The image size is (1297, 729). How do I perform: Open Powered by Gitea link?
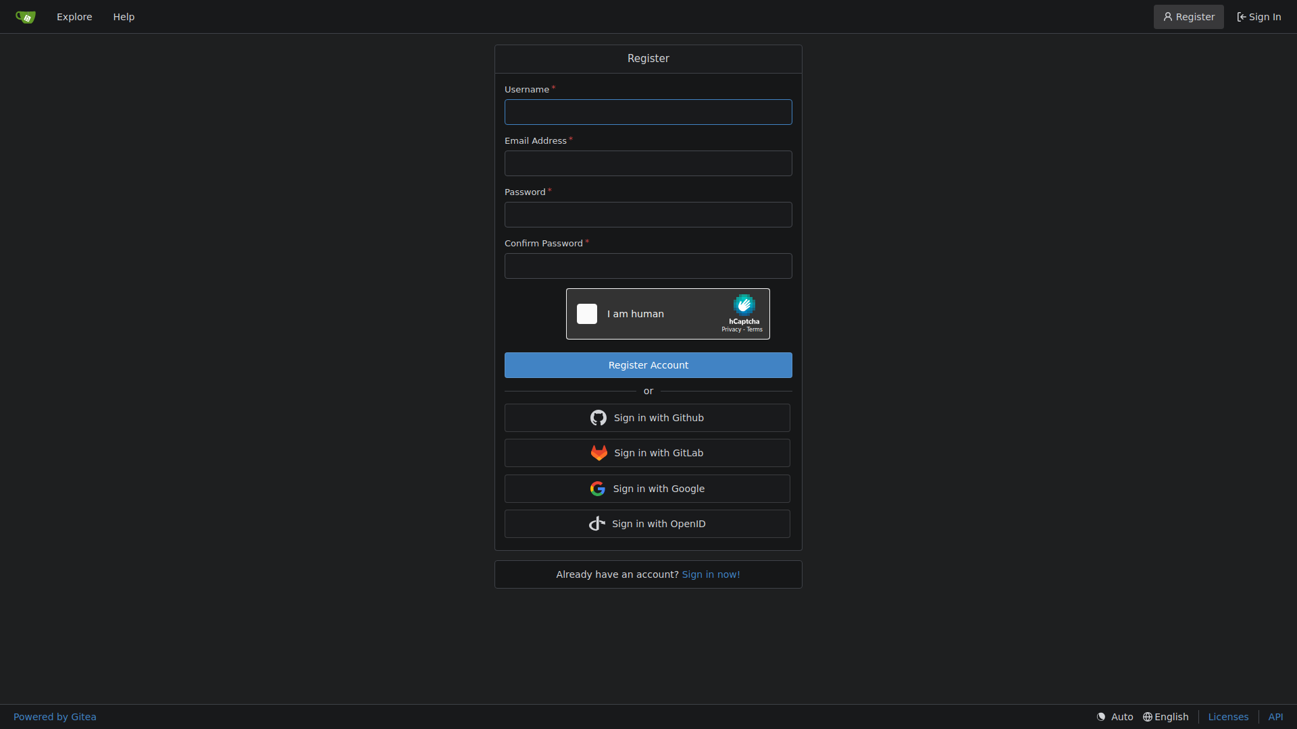55,717
